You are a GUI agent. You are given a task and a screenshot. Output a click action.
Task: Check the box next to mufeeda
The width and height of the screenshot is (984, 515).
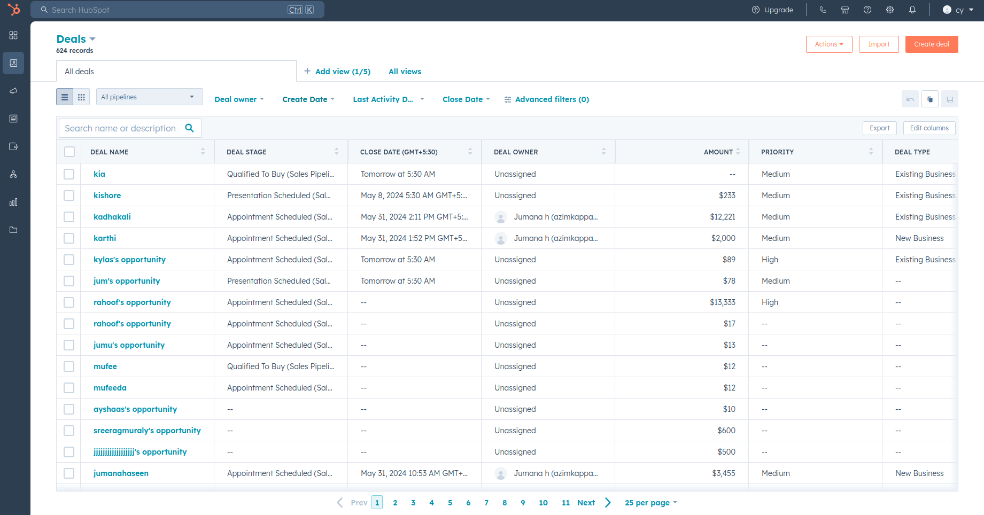69,388
